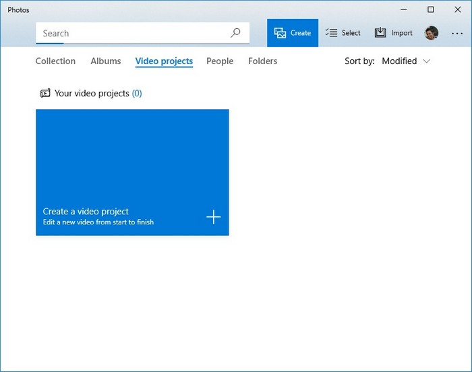Expand the Sort by Modified dropdown
Viewport: 472px width, 372px height.
[405, 61]
